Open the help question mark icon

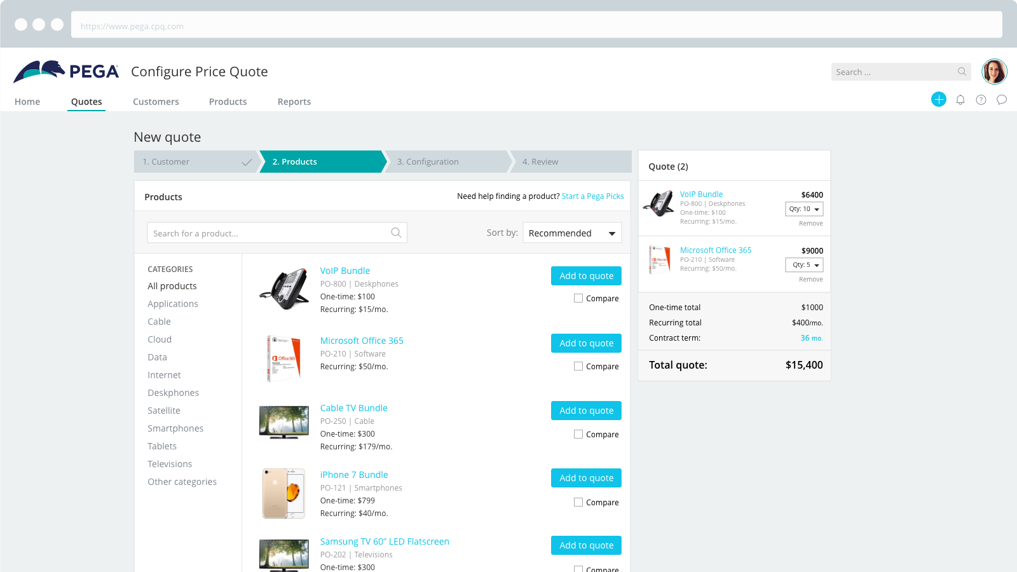(981, 100)
